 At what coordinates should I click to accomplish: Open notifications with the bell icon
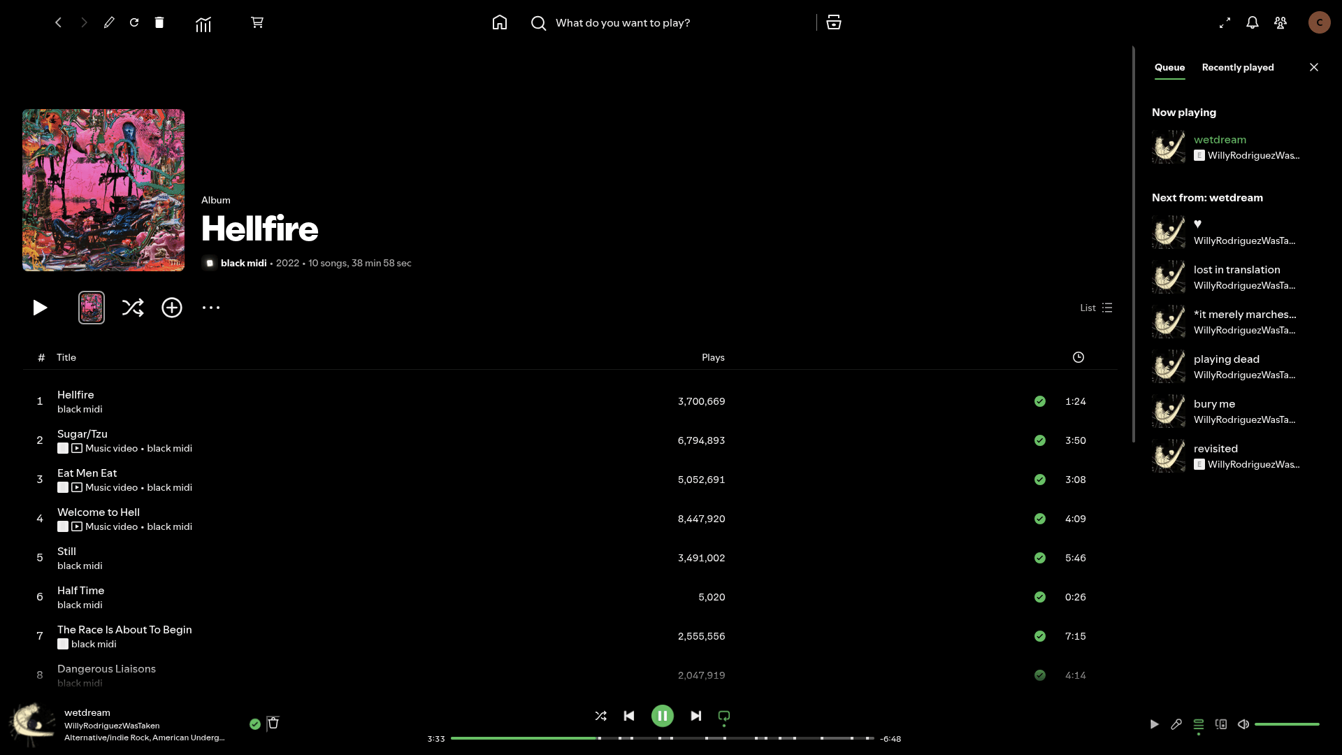coord(1253,23)
